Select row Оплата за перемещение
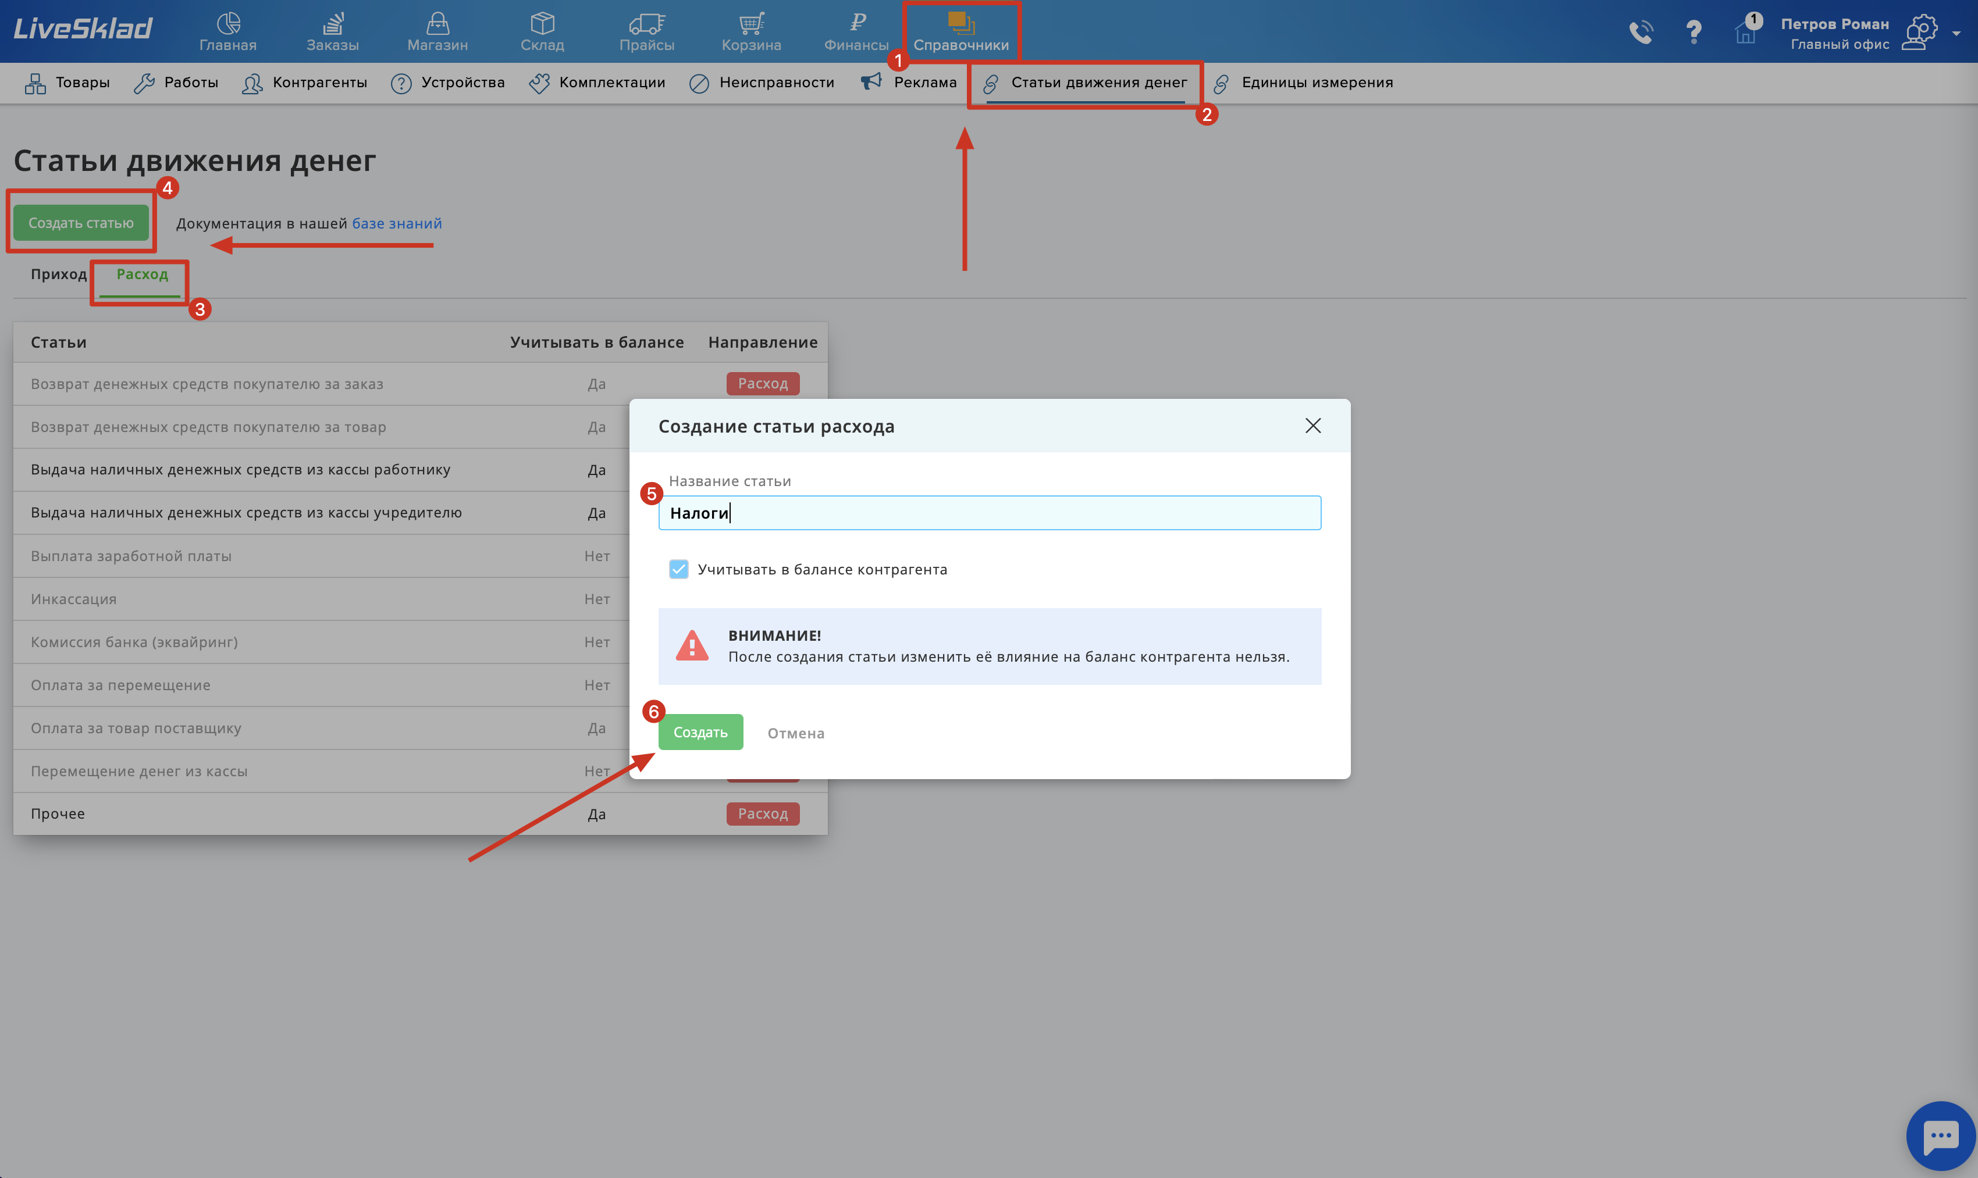 420,685
